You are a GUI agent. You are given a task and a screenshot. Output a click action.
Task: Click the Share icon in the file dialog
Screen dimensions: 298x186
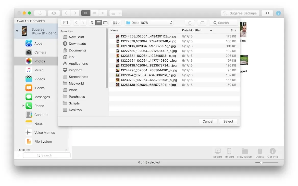190,22
